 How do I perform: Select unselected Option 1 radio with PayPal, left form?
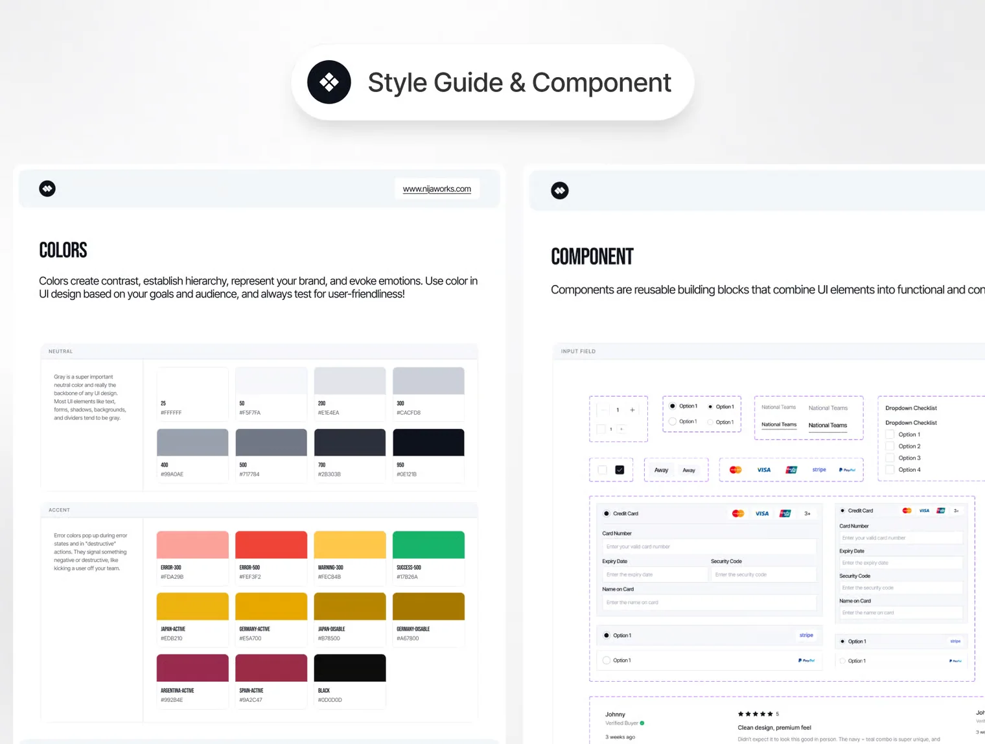click(x=607, y=660)
